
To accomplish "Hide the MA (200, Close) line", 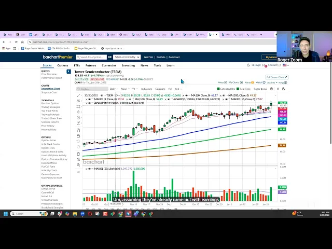I will tap(224, 95).
